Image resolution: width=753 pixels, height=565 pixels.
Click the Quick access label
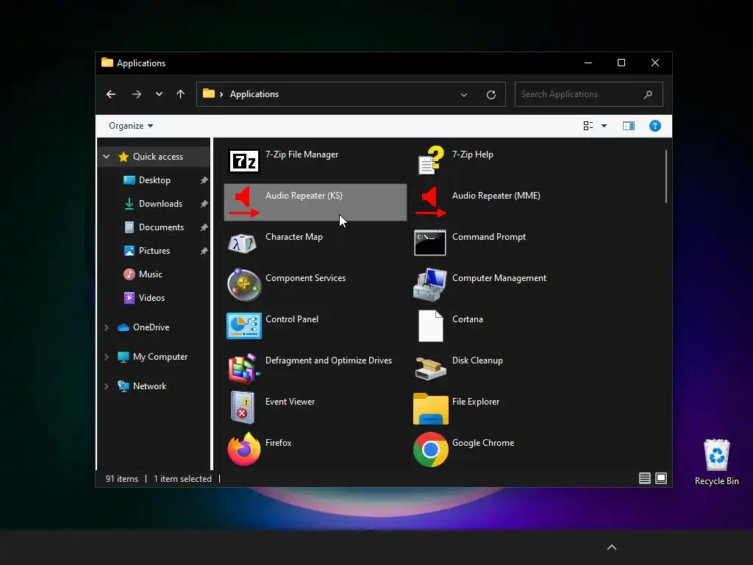pos(158,157)
